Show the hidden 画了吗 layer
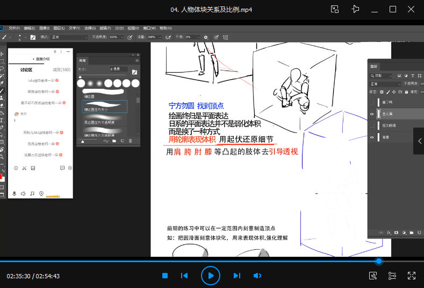 (x=372, y=102)
